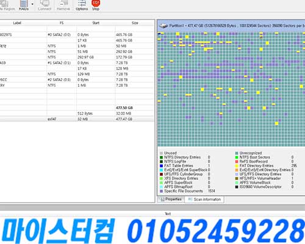Click the APFS BitmapRoot legend entry
The image size is (305, 244).
coord(178,187)
